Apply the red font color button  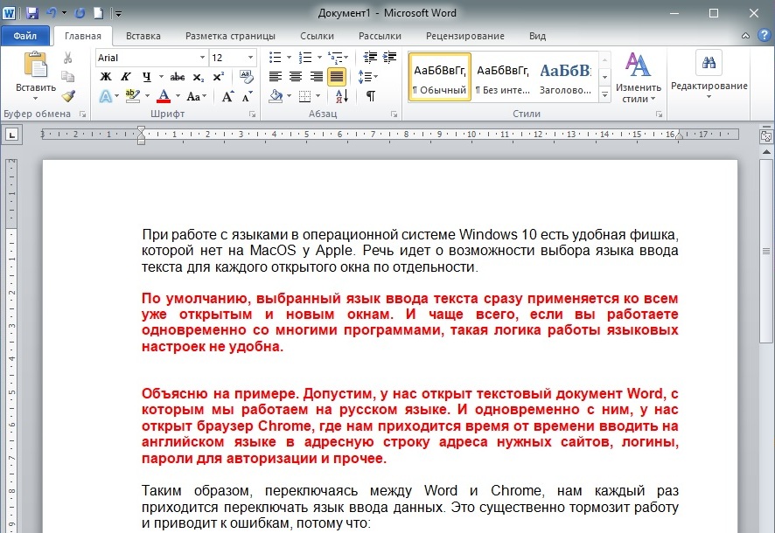(164, 96)
